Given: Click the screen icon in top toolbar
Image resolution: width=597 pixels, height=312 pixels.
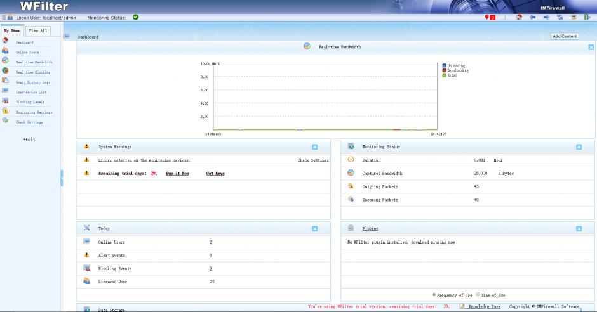Looking at the screenshot, I should [x=574, y=17].
